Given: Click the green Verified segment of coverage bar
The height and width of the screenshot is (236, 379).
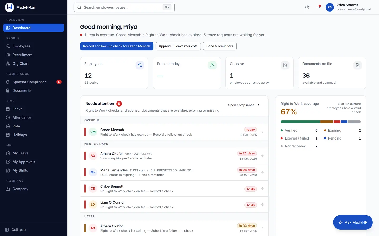Looking at the screenshot, I should tap(300, 122).
